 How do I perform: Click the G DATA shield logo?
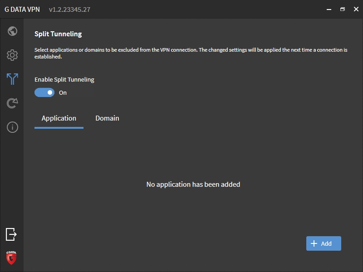pyautogui.click(x=11, y=257)
